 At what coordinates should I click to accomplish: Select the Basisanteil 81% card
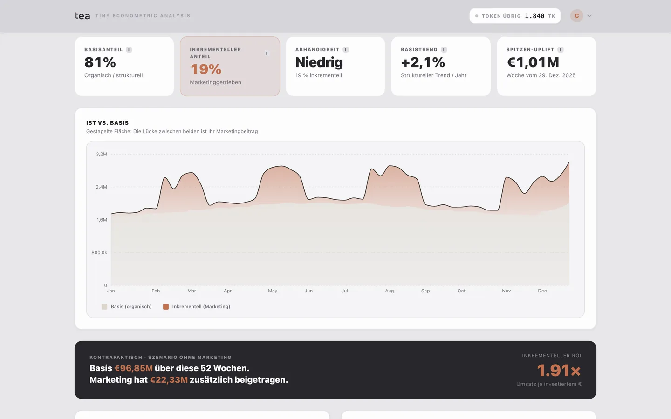(x=124, y=67)
